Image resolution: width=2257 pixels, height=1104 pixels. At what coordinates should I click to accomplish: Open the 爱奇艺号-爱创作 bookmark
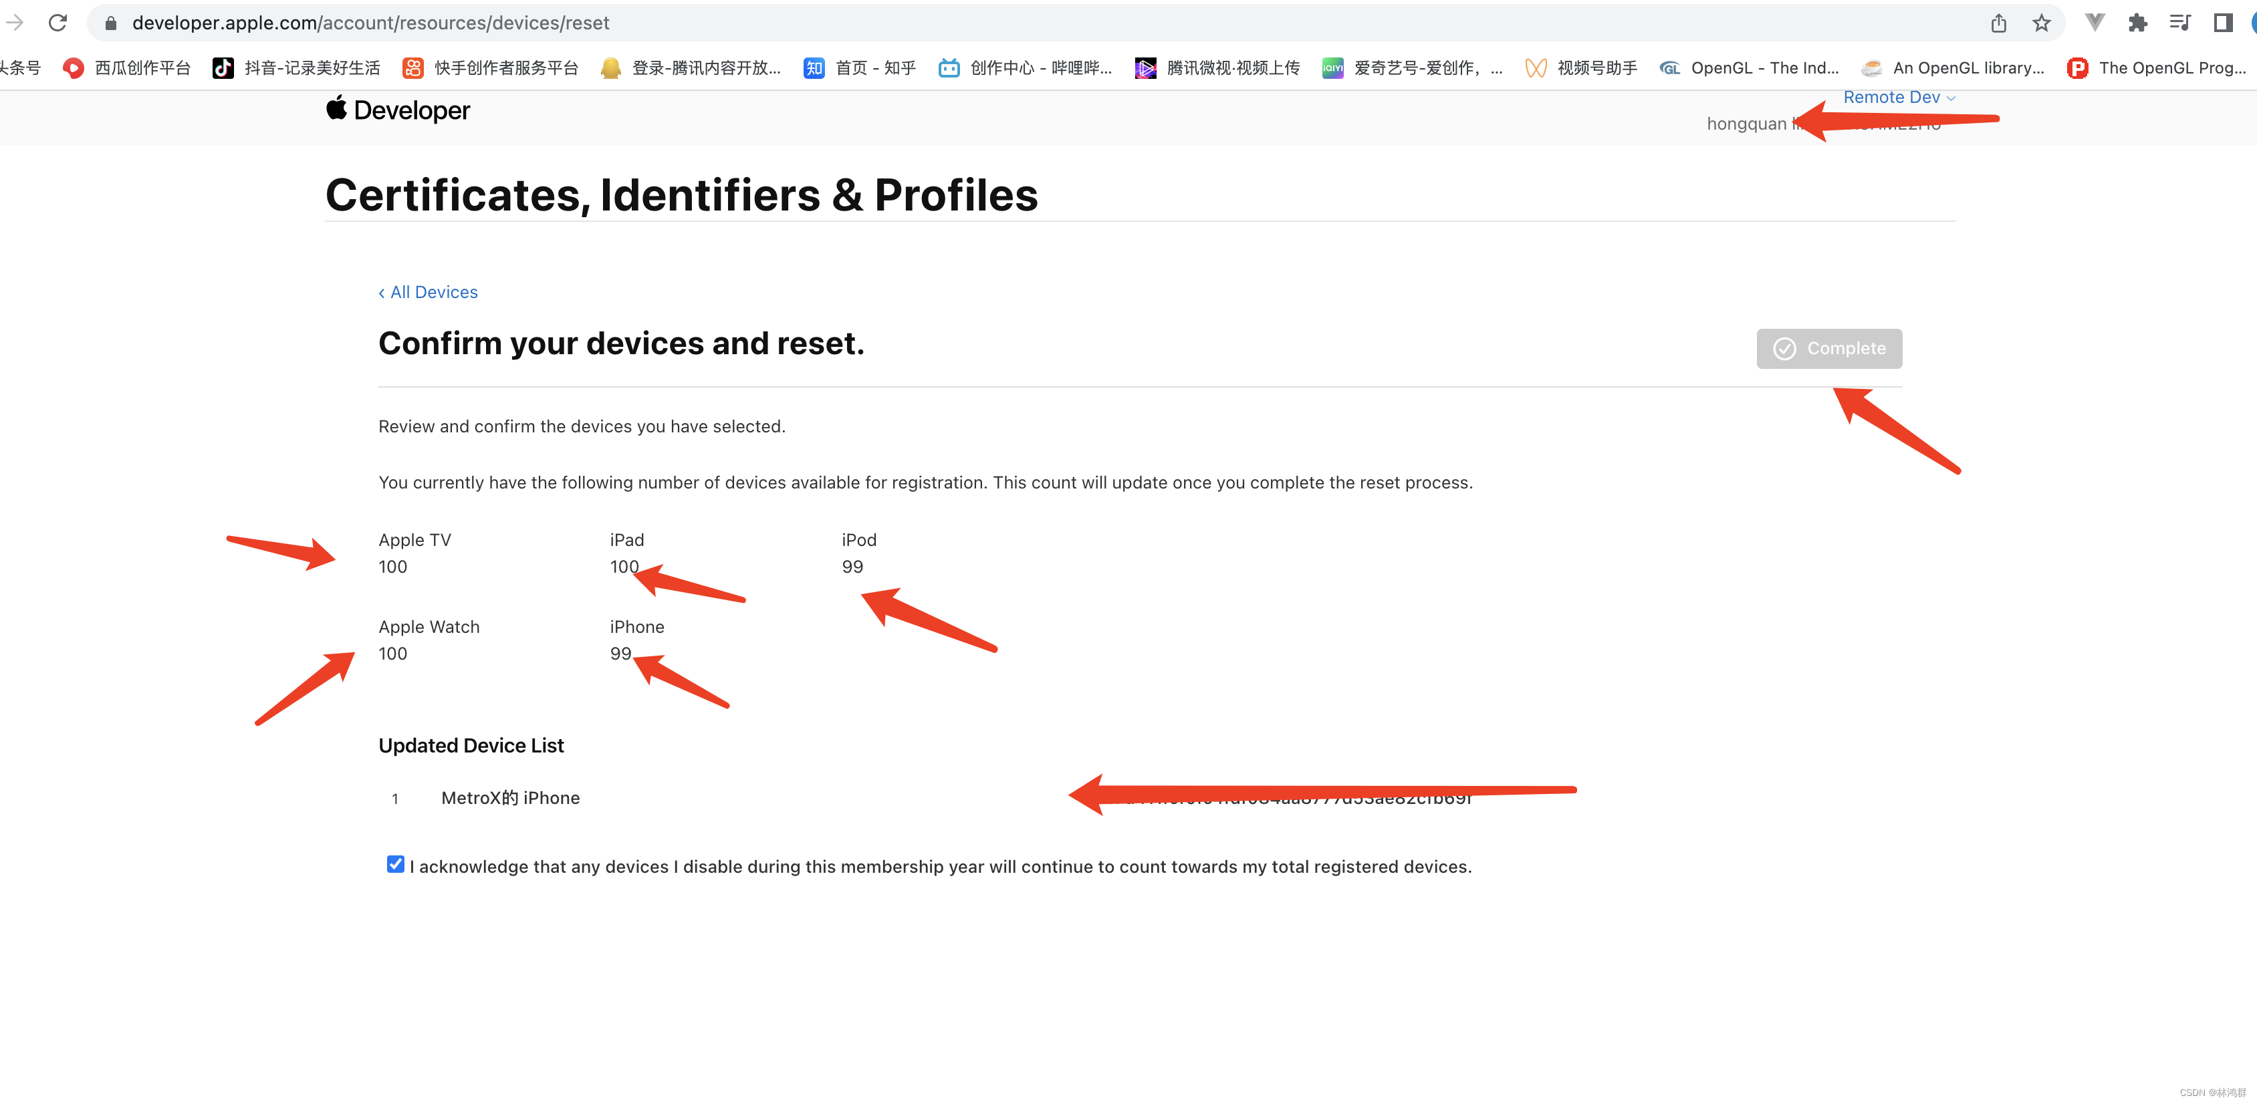click(1413, 68)
